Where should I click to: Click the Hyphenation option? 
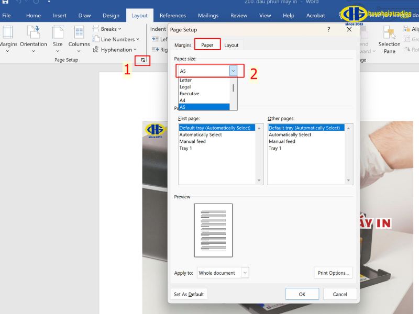[x=116, y=50]
